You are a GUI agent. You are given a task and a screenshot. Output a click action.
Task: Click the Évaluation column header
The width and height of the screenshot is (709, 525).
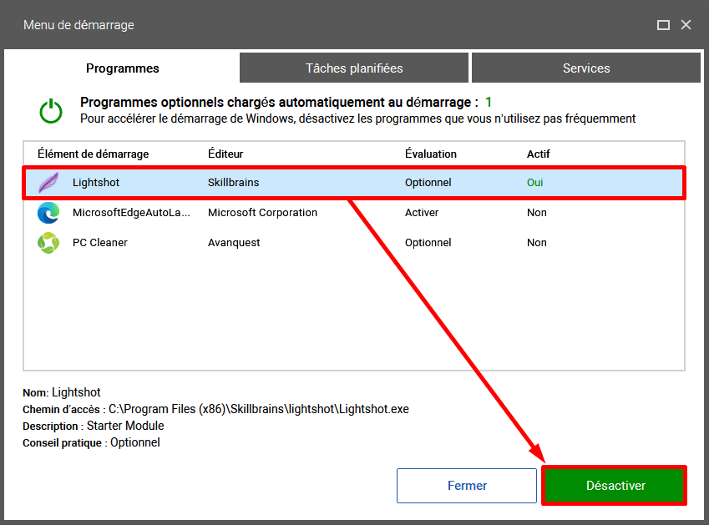[431, 154]
